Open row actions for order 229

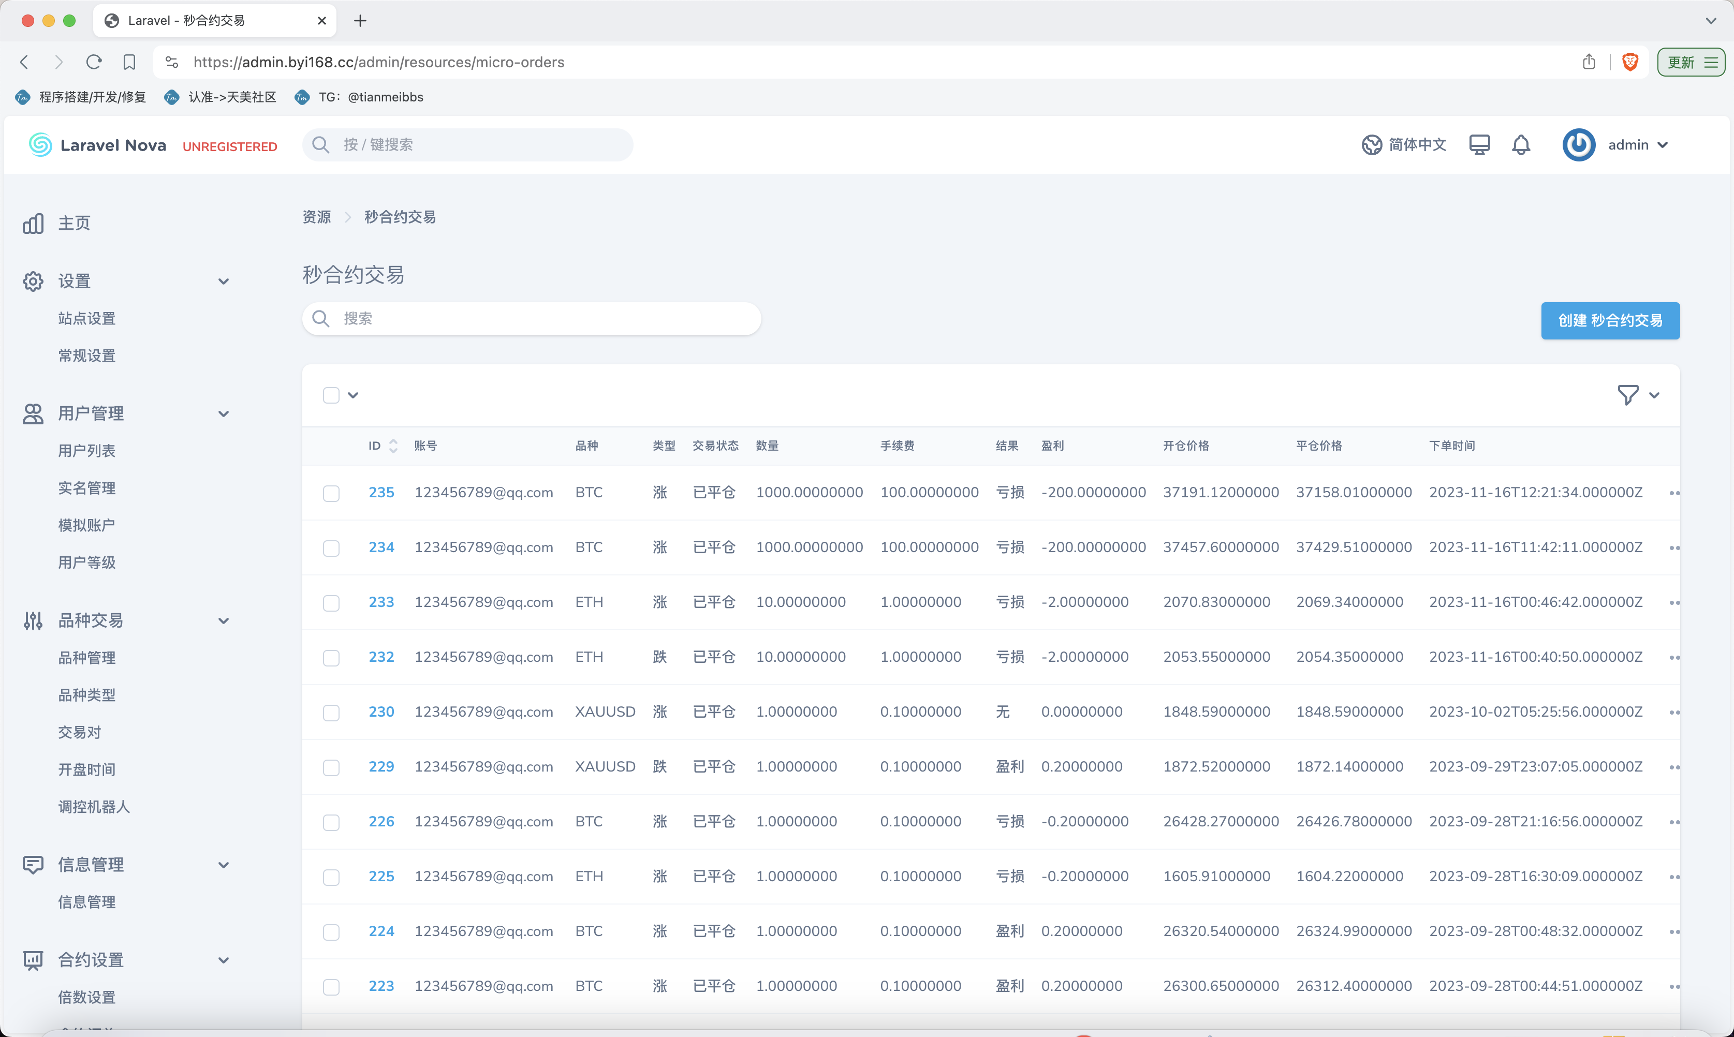tap(1673, 767)
